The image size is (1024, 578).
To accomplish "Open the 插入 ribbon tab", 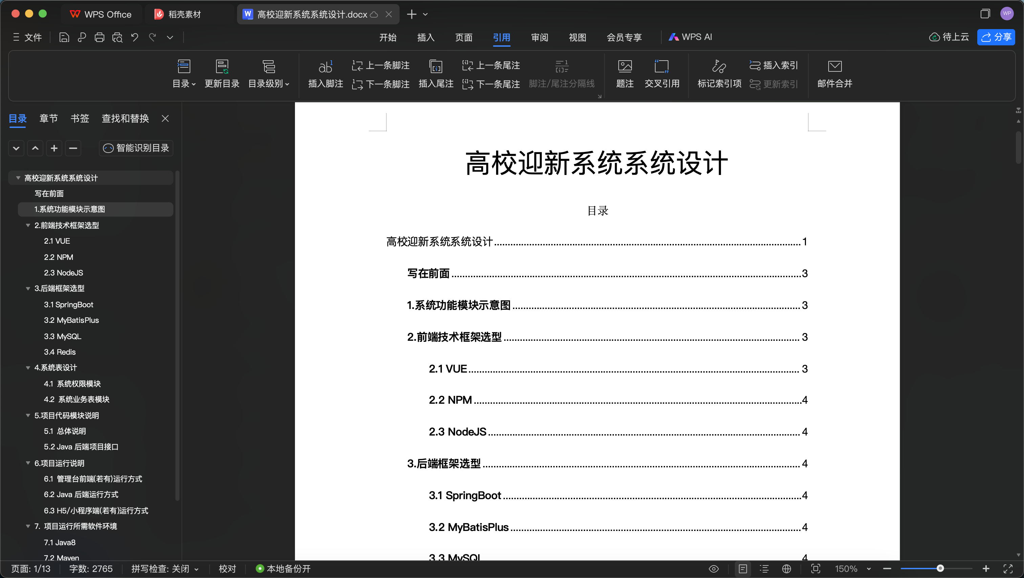I will pos(426,37).
